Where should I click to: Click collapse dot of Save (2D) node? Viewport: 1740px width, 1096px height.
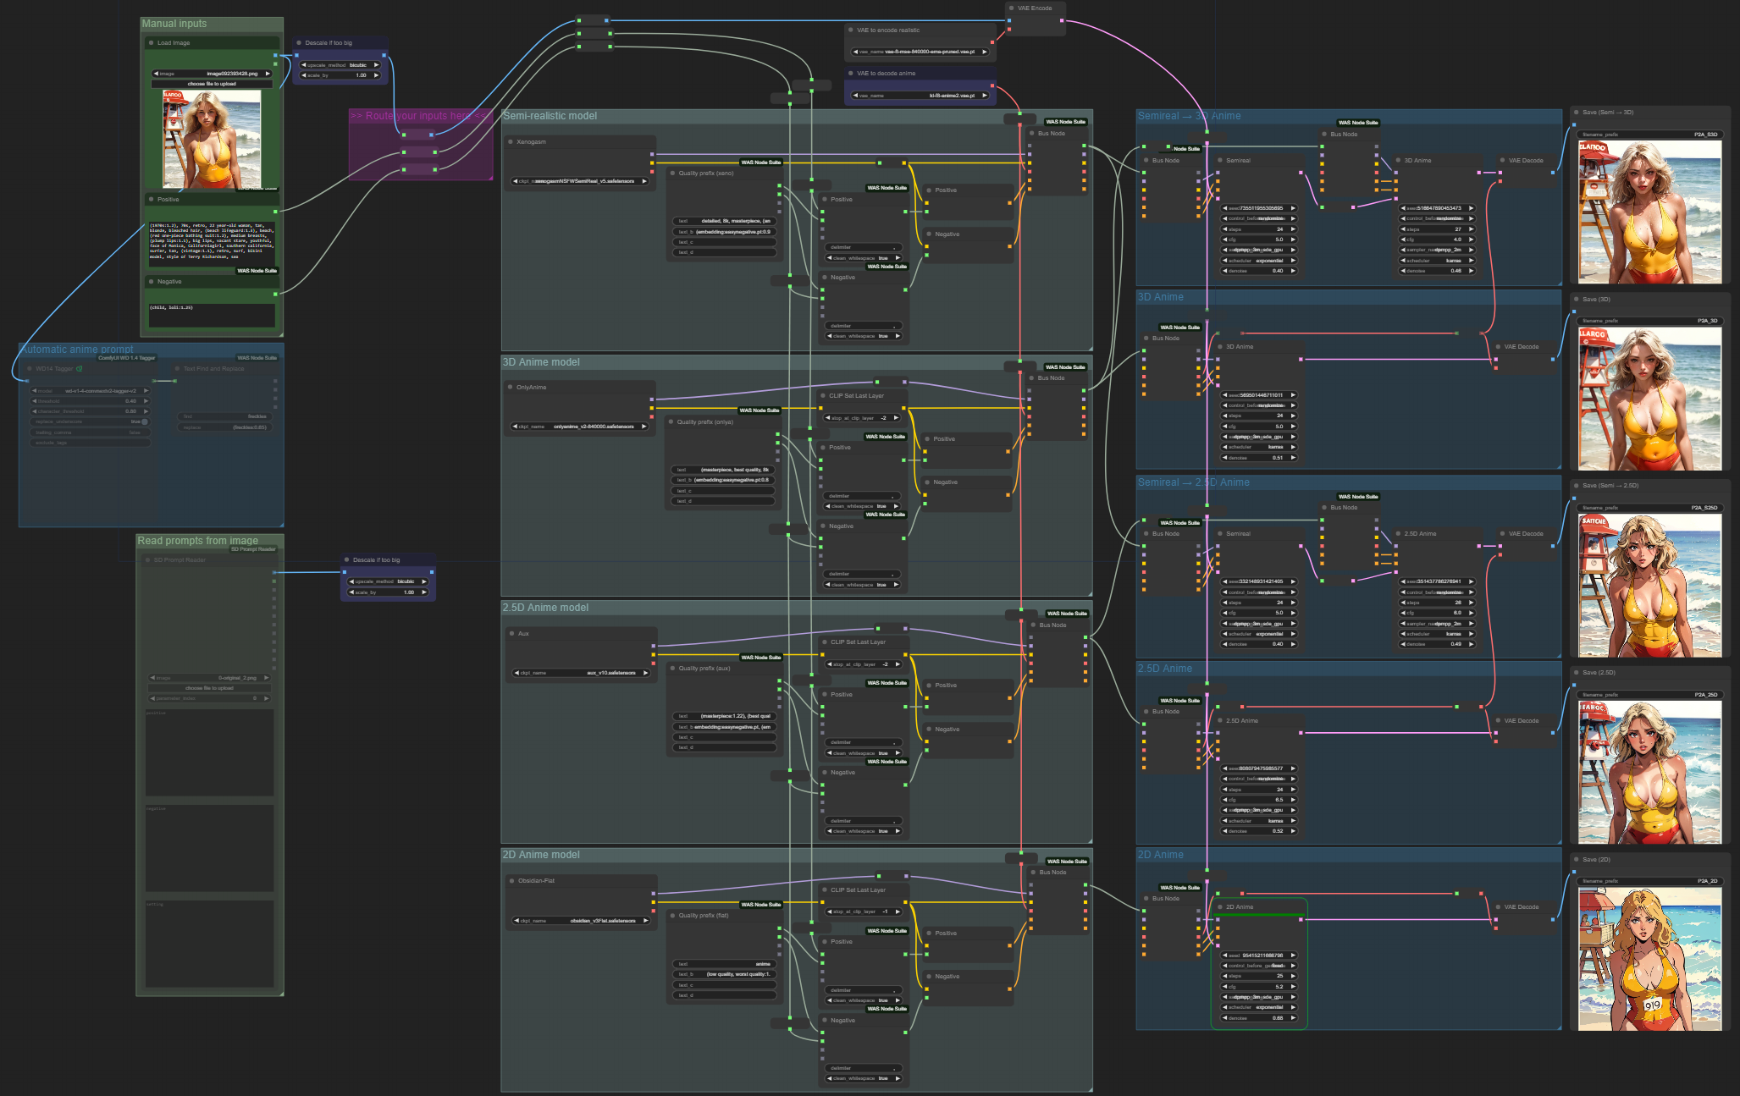1577,860
